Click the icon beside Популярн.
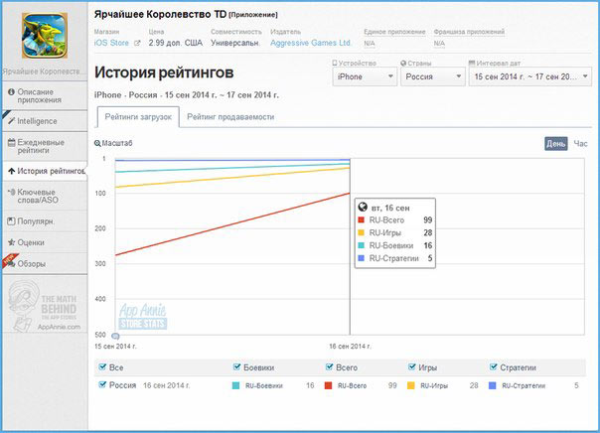 [x=12, y=221]
